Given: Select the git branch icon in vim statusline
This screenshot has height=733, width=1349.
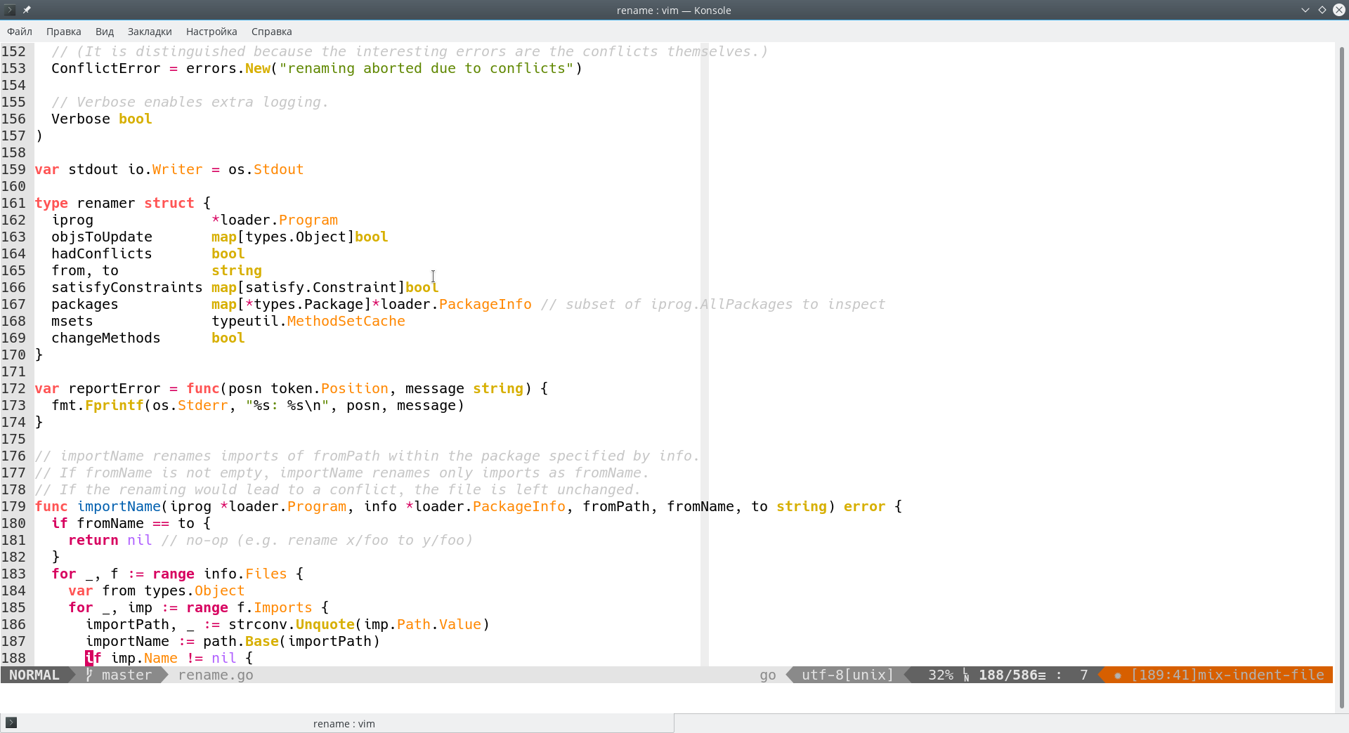Looking at the screenshot, I should 88,675.
